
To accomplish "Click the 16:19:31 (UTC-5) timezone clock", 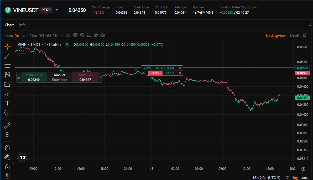I will coord(266,178).
